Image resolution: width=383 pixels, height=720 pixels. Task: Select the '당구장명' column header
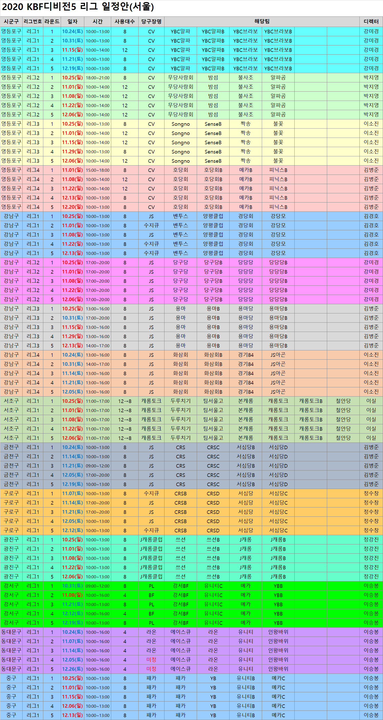click(151, 22)
